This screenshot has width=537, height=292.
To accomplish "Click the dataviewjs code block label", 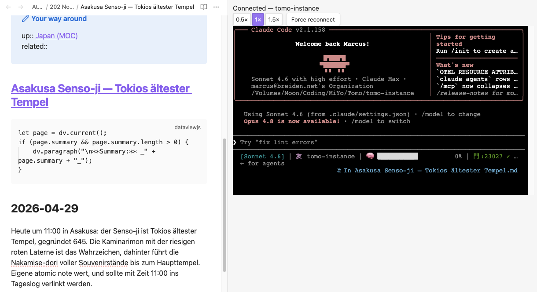I will click(188, 127).
